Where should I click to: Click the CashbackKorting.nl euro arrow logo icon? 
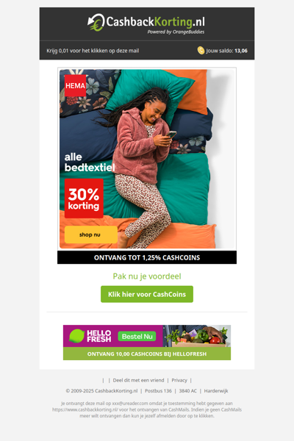tap(96, 22)
